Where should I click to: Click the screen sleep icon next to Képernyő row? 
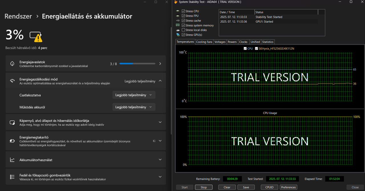click(12, 122)
